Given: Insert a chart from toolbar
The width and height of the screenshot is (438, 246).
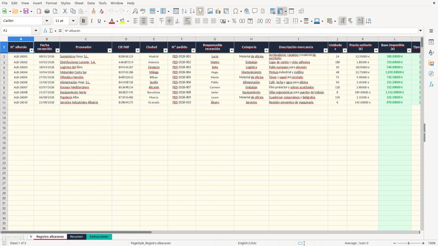Looking at the screenshot, I should 218,11.
